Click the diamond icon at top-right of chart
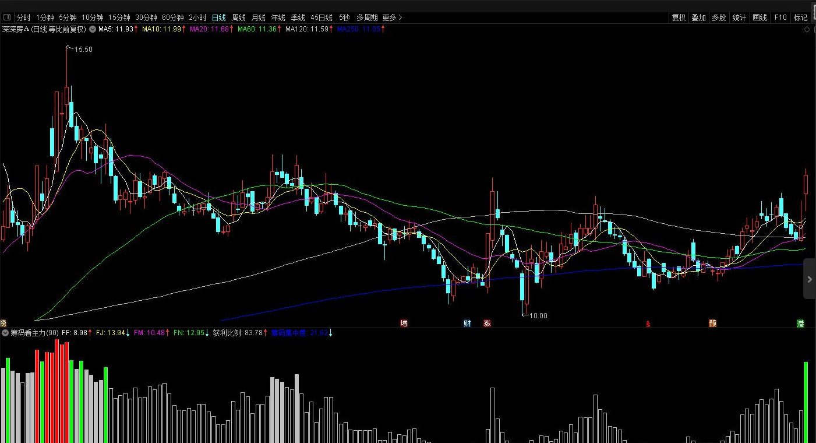 (x=807, y=29)
